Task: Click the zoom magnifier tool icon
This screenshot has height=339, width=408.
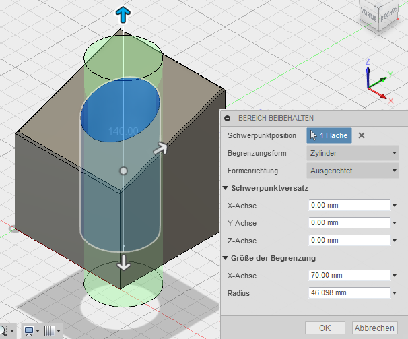Action: click(x=3, y=331)
